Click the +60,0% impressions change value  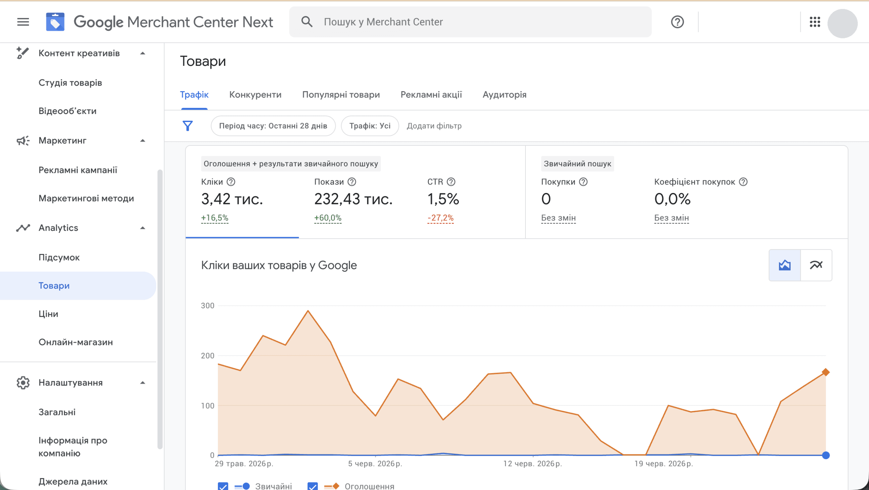click(328, 218)
